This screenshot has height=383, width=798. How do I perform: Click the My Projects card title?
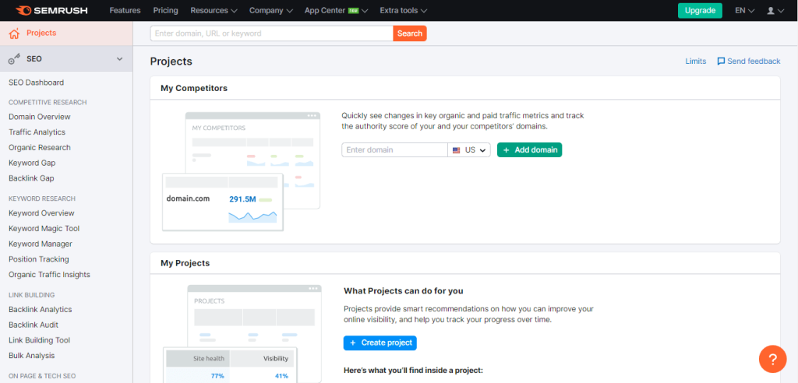(x=185, y=263)
